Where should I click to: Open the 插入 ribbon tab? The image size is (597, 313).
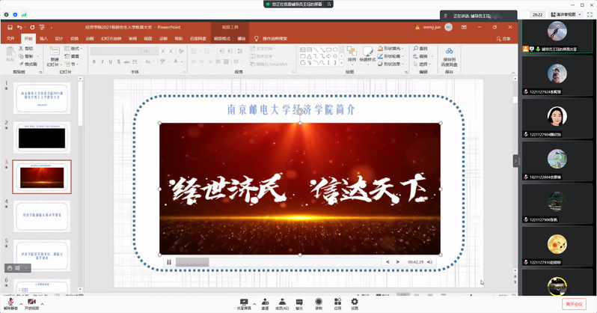coord(43,37)
